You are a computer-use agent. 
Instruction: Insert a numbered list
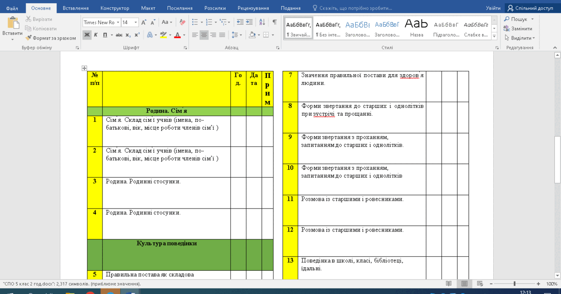tap(209, 22)
